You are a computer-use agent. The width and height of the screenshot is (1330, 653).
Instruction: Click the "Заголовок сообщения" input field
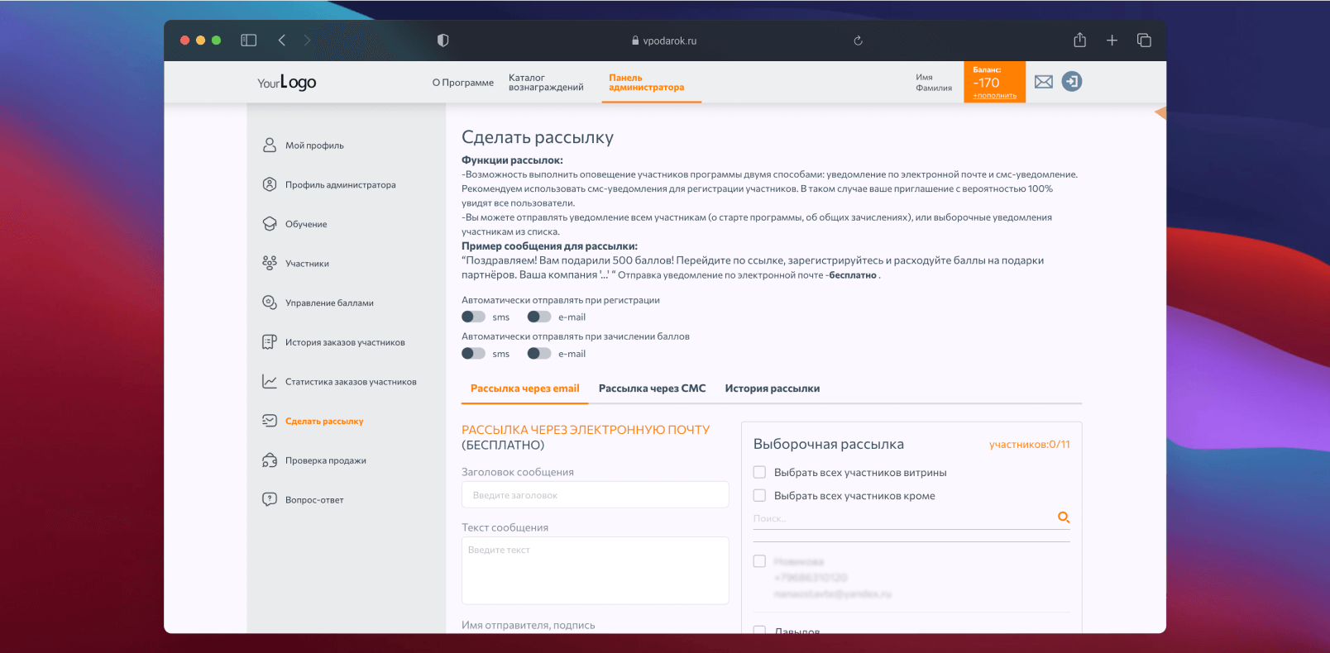click(x=595, y=495)
